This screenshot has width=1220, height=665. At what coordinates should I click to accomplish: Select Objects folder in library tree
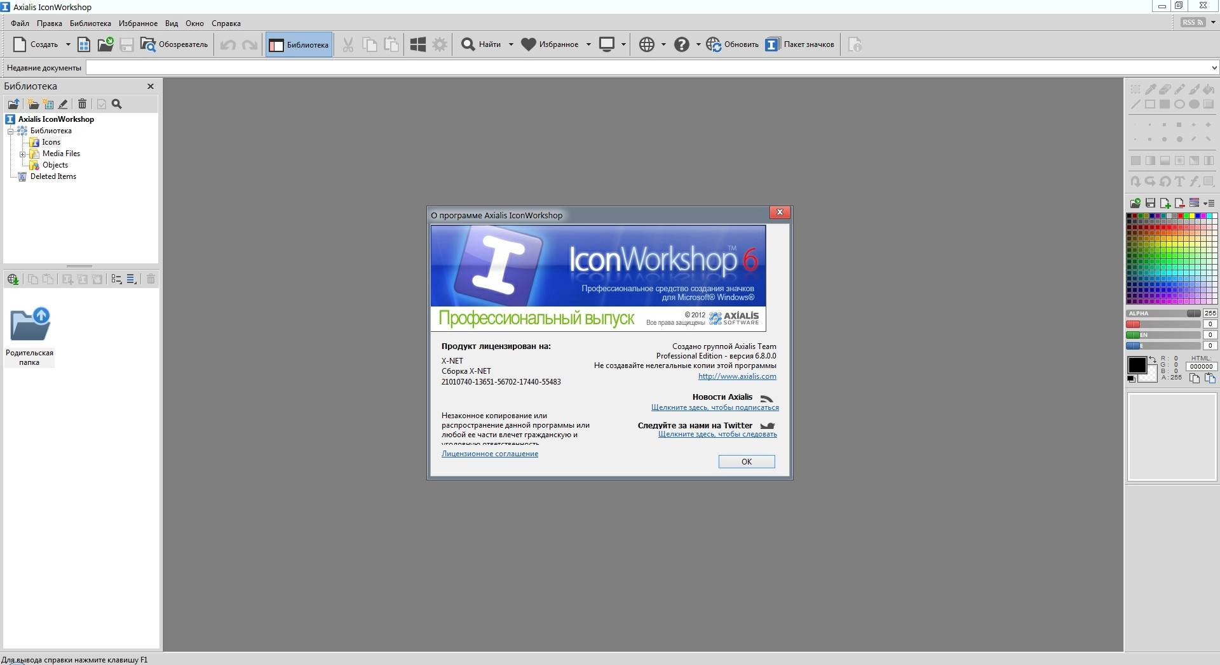pos(55,165)
